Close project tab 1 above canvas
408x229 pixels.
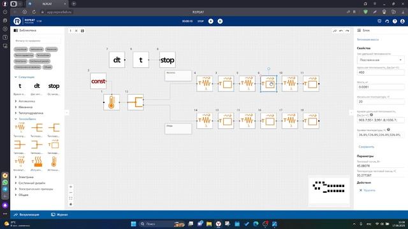tap(76, 31)
